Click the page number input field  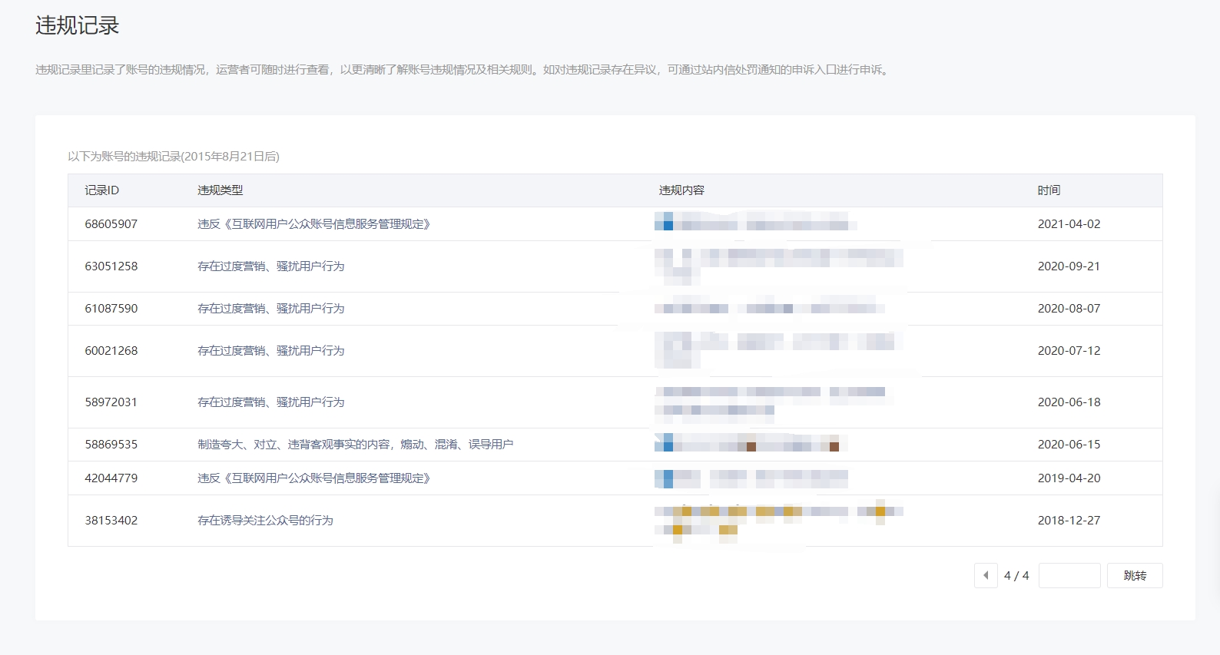pyautogui.click(x=1069, y=575)
